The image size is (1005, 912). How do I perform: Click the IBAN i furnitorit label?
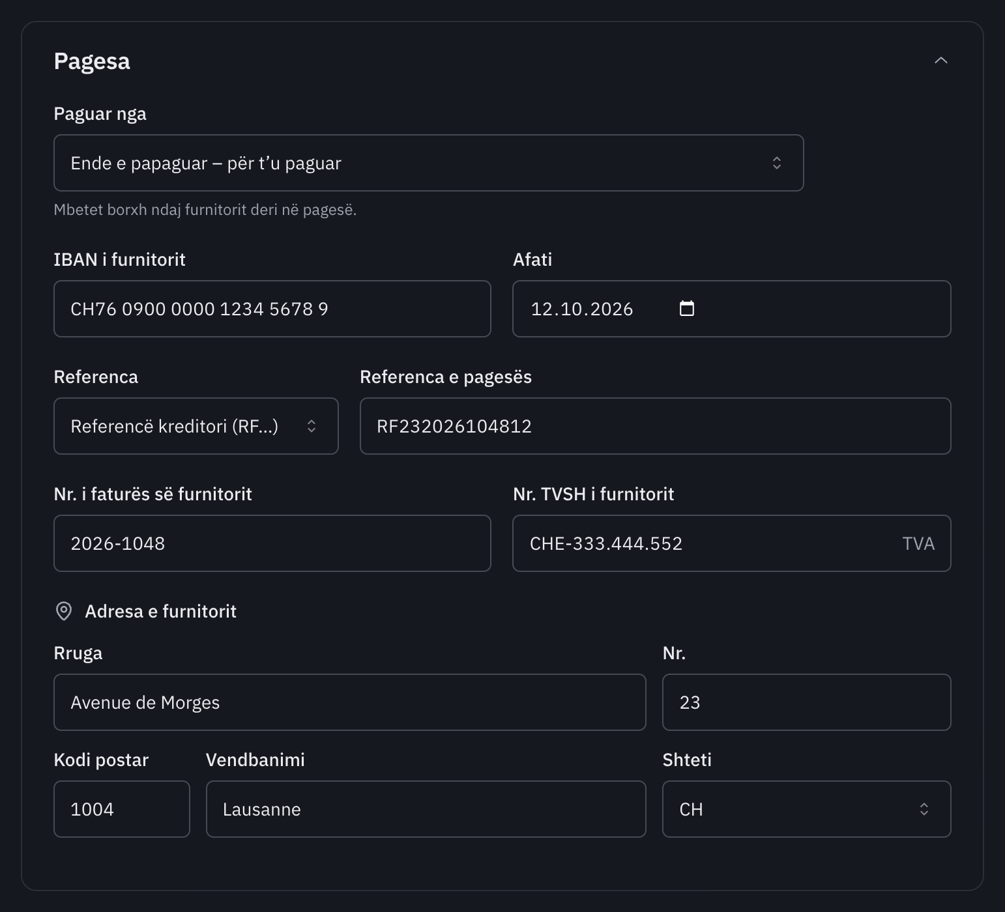(120, 259)
